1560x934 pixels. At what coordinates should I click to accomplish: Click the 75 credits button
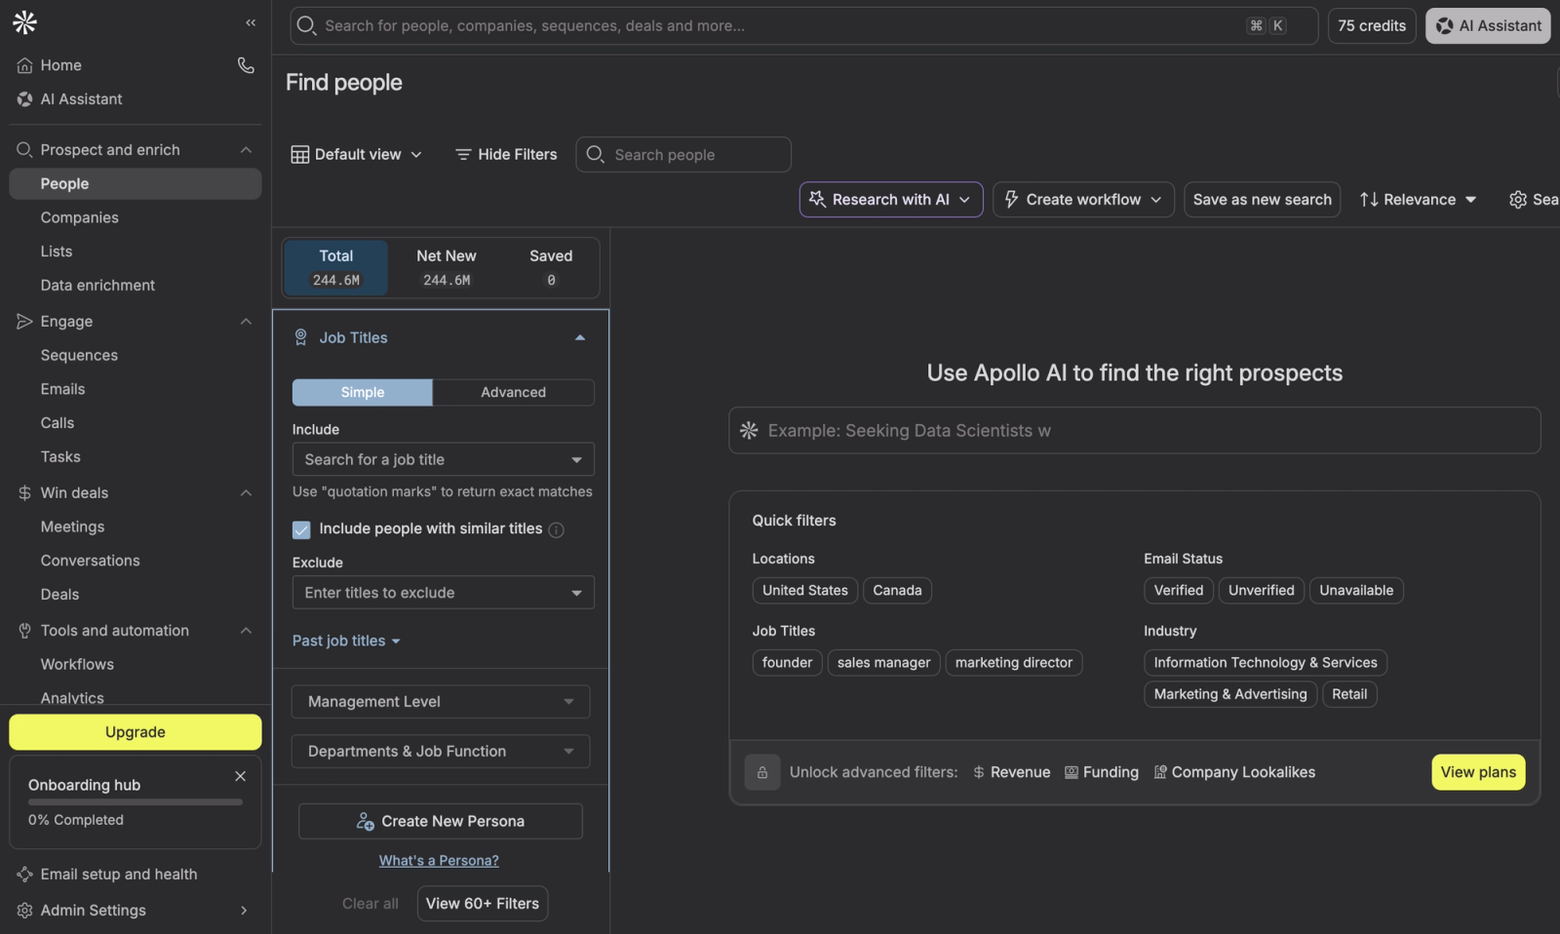[x=1372, y=25]
